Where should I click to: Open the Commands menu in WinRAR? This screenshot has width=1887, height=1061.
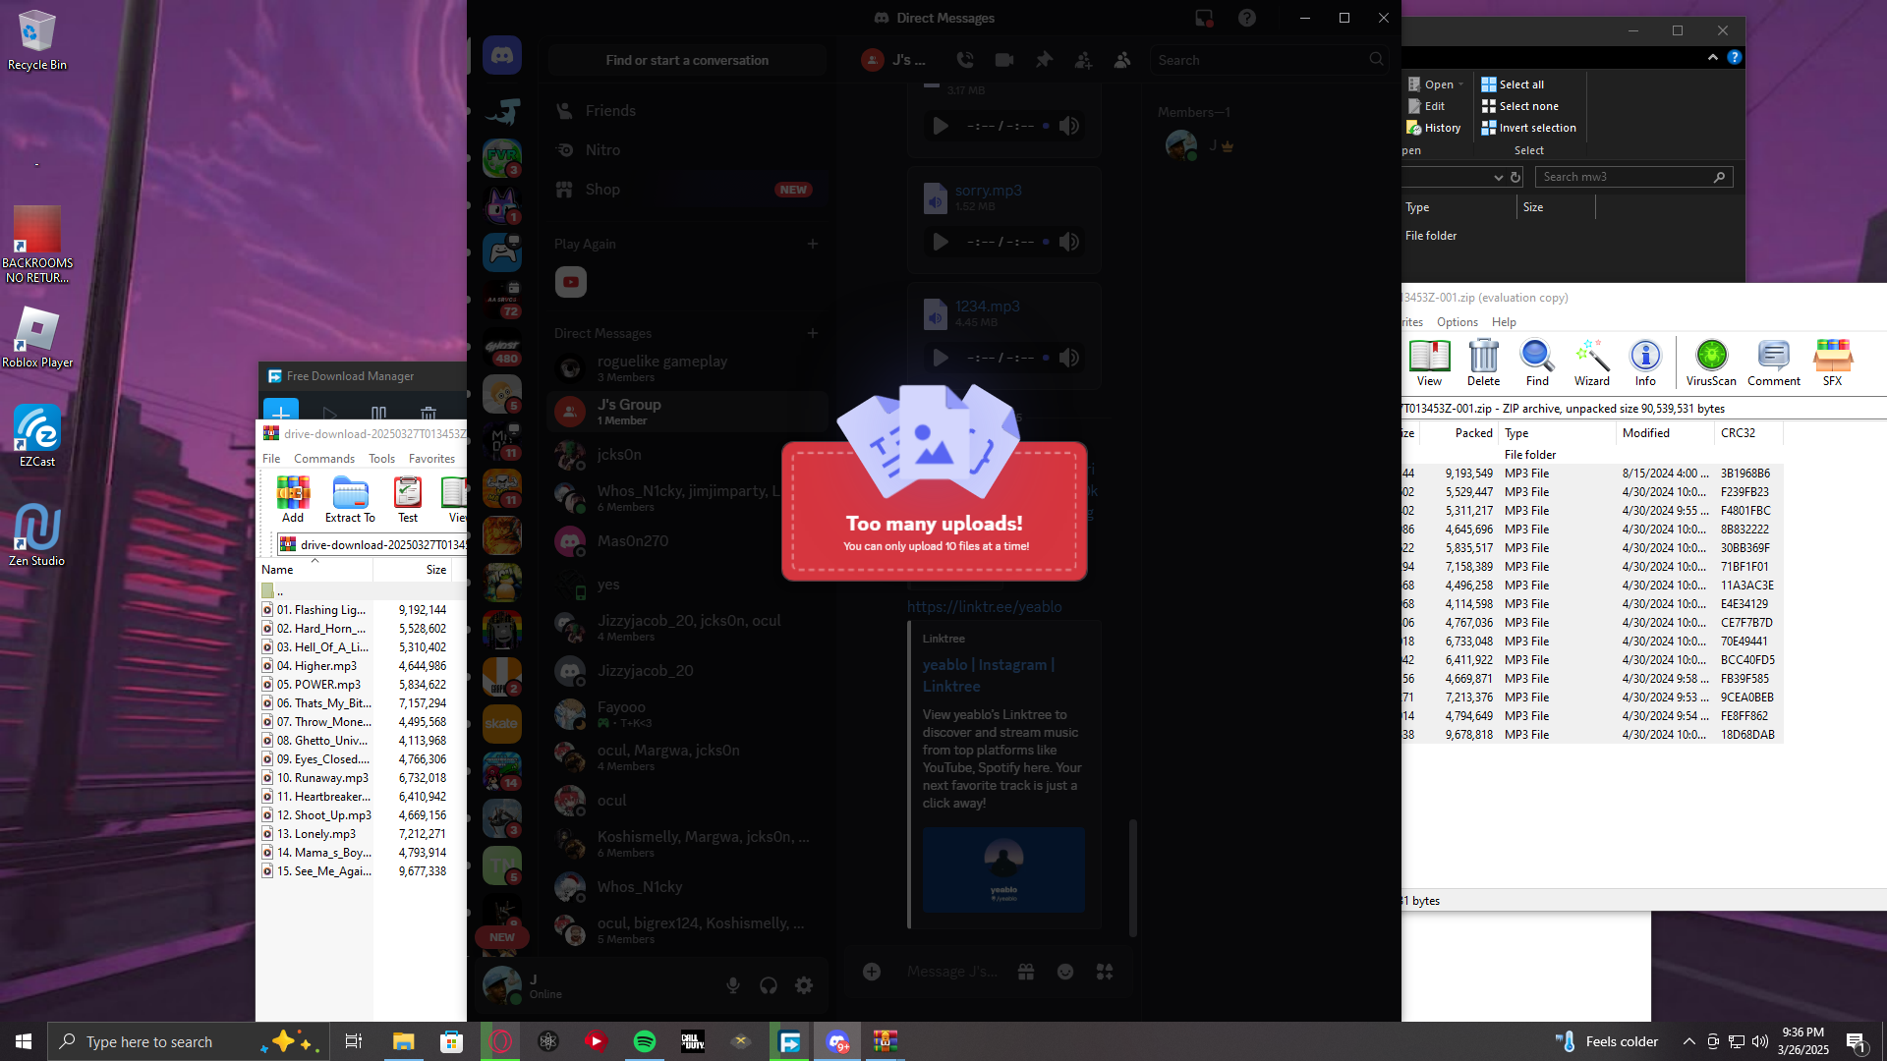tap(323, 459)
